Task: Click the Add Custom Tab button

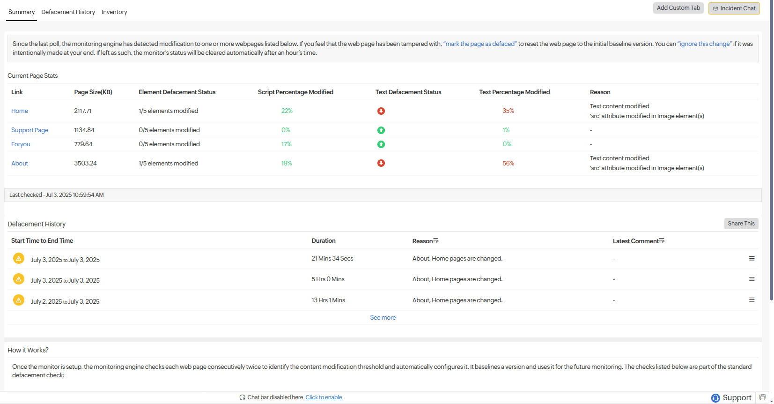Action: click(678, 8)
